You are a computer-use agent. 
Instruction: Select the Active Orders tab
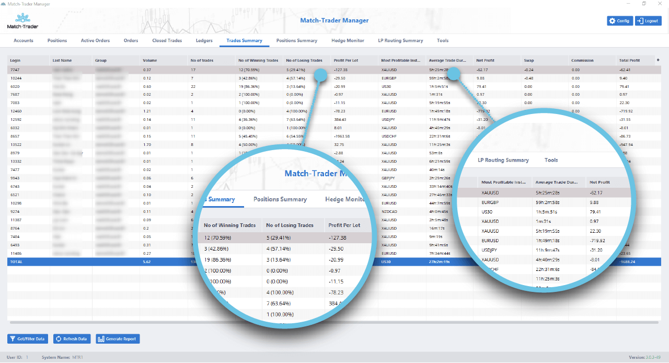pos(95,41)
